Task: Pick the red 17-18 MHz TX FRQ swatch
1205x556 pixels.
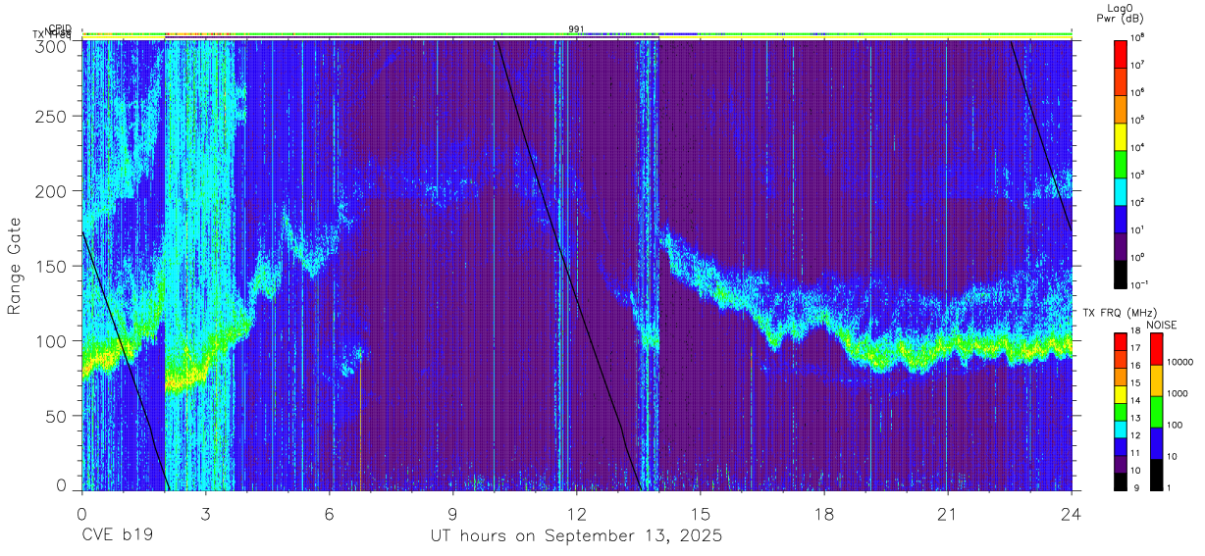Action: pyautogui.click(x=1121, y=342)
